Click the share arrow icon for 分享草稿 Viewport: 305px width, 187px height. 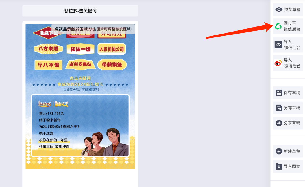pyautogui.click(x=279, y=123)
